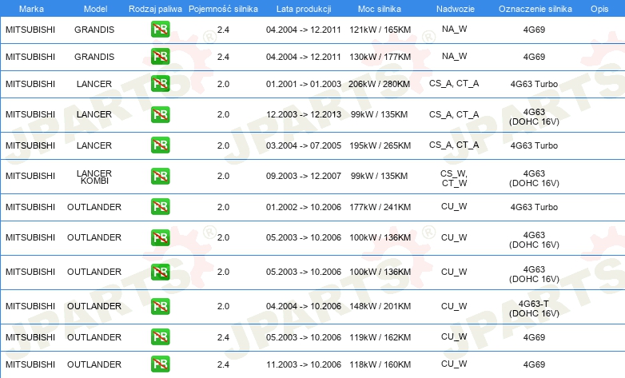Click the CS_A, CT_A cell in the Lancer 280KM row
Viewport: 625px width, 378px height.
coord(454,83)
